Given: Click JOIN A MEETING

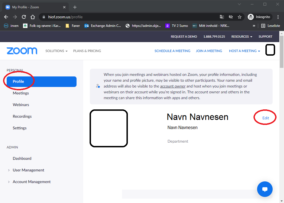Looking at the screenshot, I should pos(209,51).
